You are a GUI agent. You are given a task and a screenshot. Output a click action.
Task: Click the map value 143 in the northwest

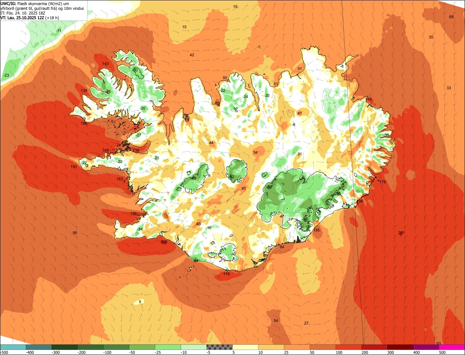(x=105, y=64)
